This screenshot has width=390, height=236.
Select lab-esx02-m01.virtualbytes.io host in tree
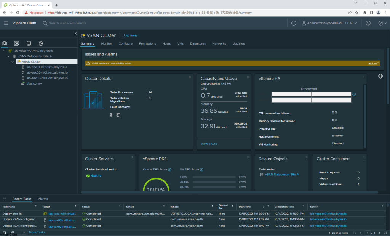click(46, 72)
